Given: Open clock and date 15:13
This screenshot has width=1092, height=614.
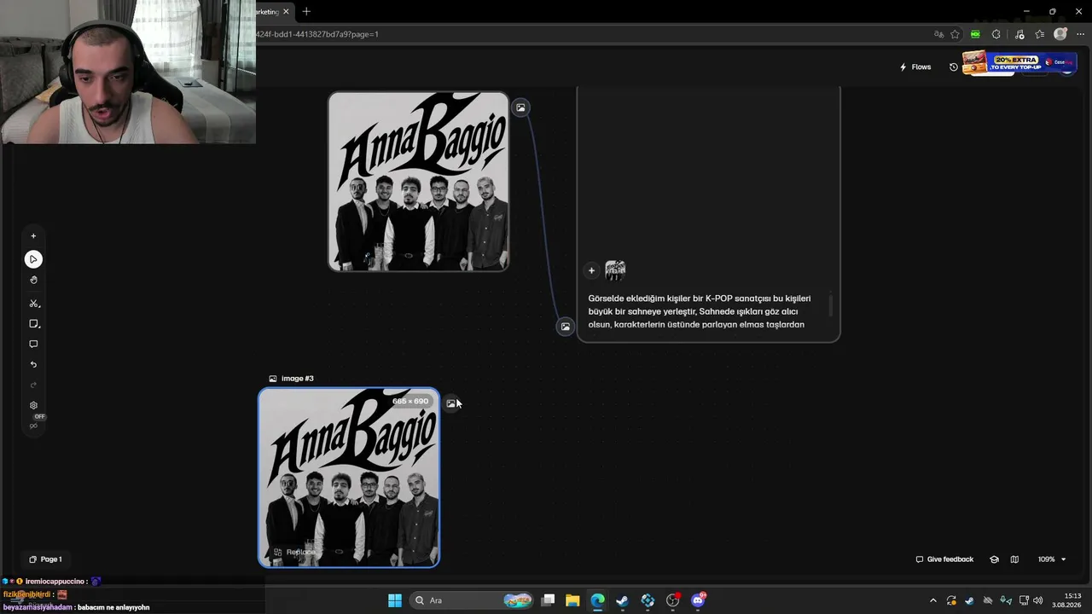Looking at the screenshot, I should (1068, 600).
